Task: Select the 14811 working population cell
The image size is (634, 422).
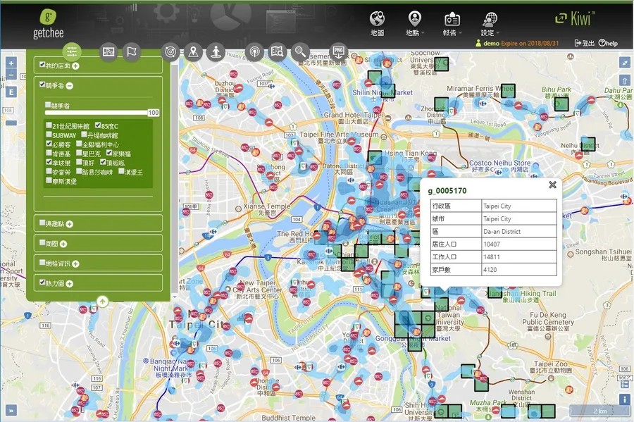Action: tap(518, 256)
